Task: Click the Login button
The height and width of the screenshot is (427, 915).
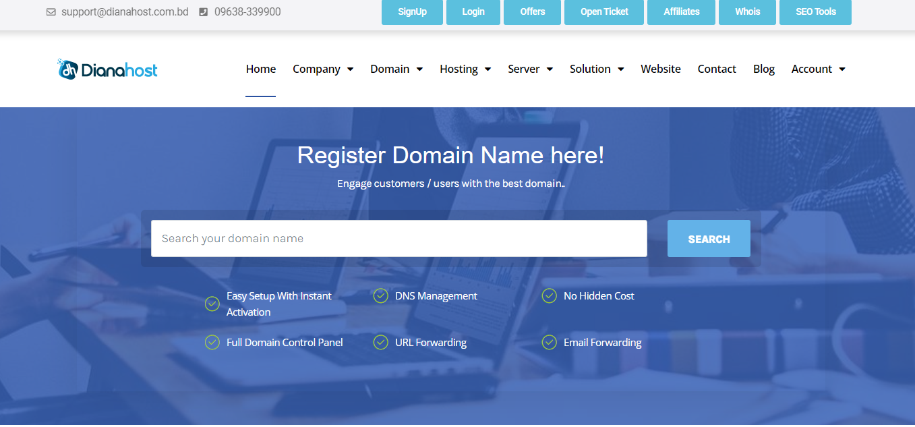Action: (473, 12)
